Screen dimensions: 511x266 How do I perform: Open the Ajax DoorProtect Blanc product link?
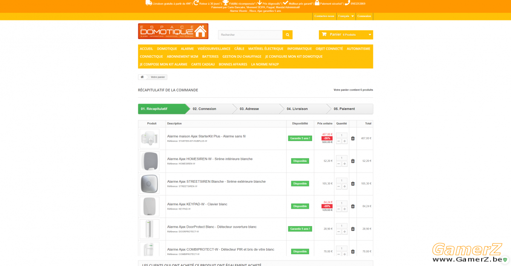pyautogui.click(x=212, y=227)
